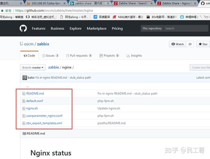Open the Insights tab
This screenshot has height=159, width=210.
tap(134, 56)
